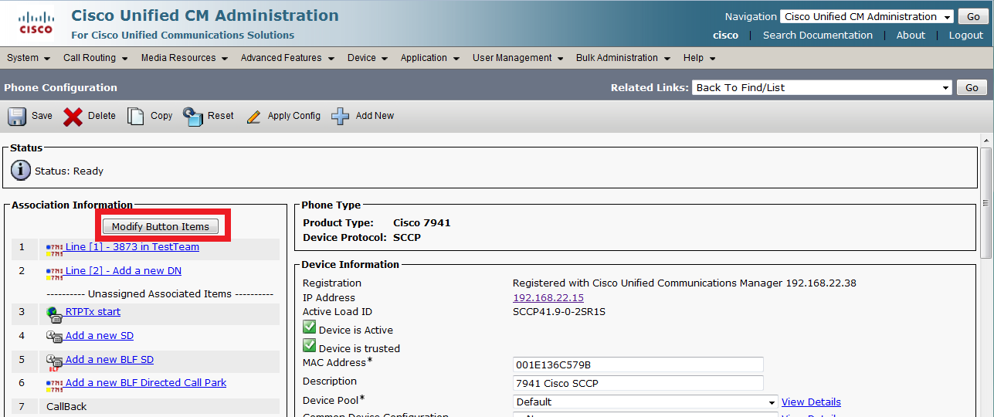Click the Reset phone icon

[192, 116]
